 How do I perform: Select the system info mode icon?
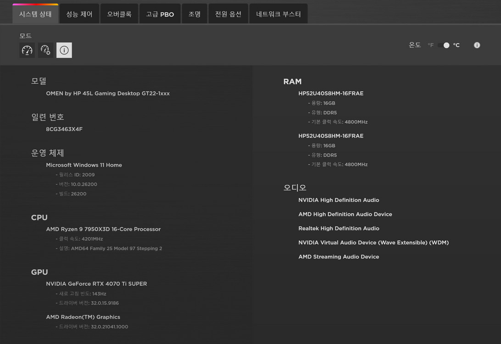pyautogui.click(x=64, y=50)
